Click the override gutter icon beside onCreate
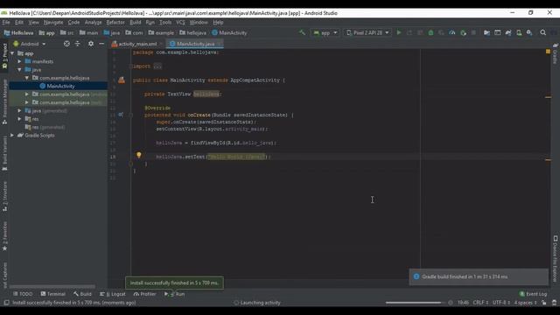The width and height of the screenshot is (560, 315). 121,115
